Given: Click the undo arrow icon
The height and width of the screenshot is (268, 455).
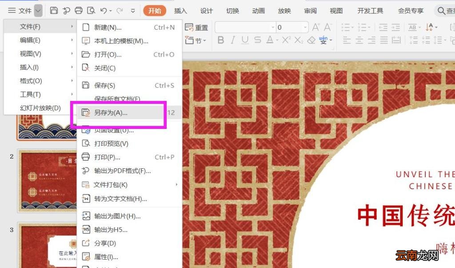Looking at the screenshot, I should pos(104,11).
